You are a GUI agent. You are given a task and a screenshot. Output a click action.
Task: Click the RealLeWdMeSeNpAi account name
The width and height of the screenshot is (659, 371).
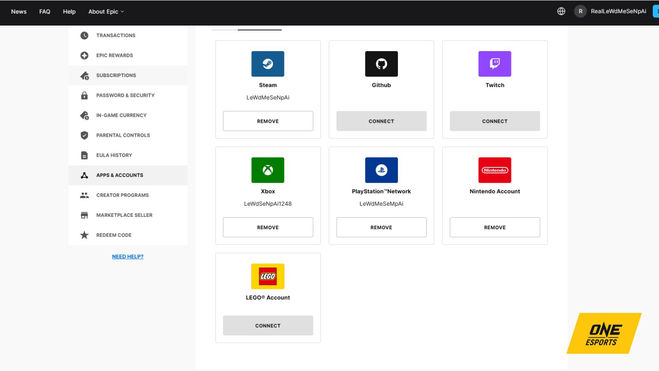(x=618, y=11)
